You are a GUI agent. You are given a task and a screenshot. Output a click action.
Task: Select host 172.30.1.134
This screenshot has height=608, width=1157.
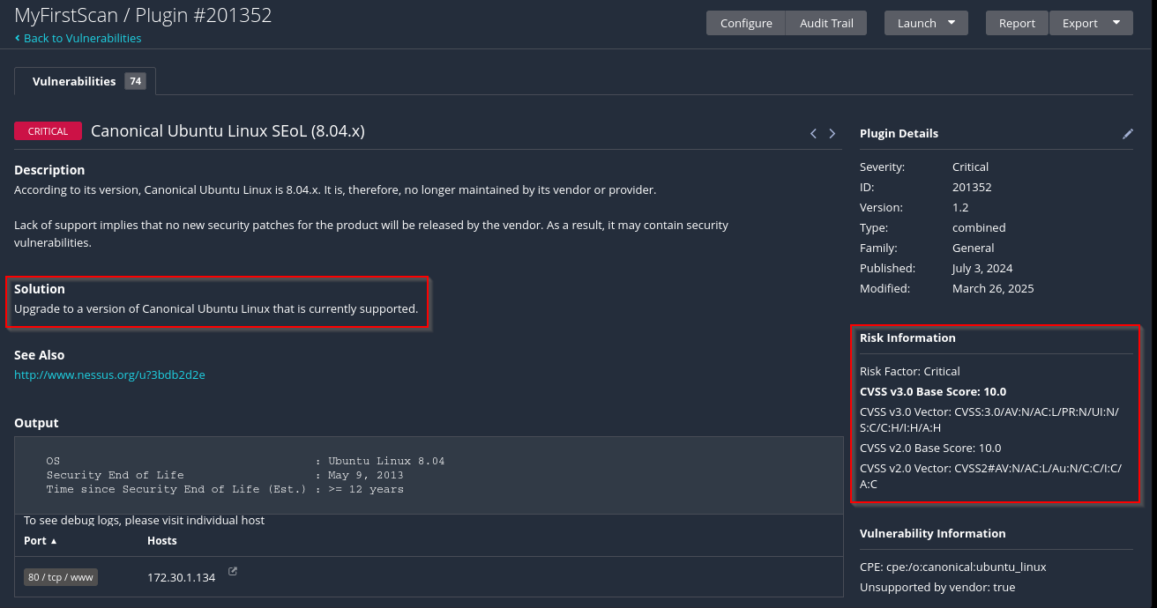181,578
